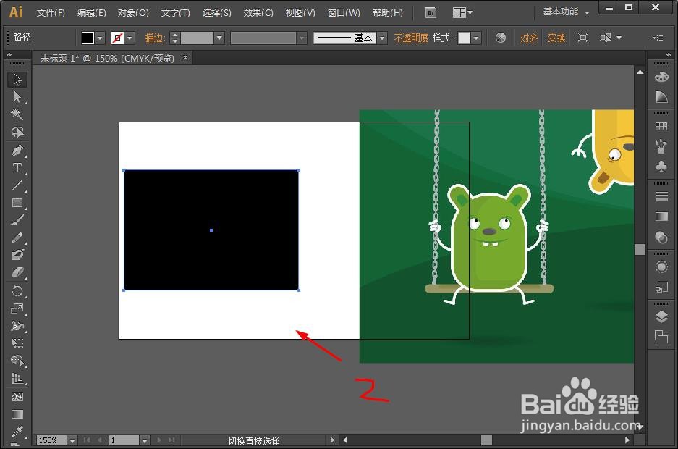Select the Shape Builder tool

17,361
